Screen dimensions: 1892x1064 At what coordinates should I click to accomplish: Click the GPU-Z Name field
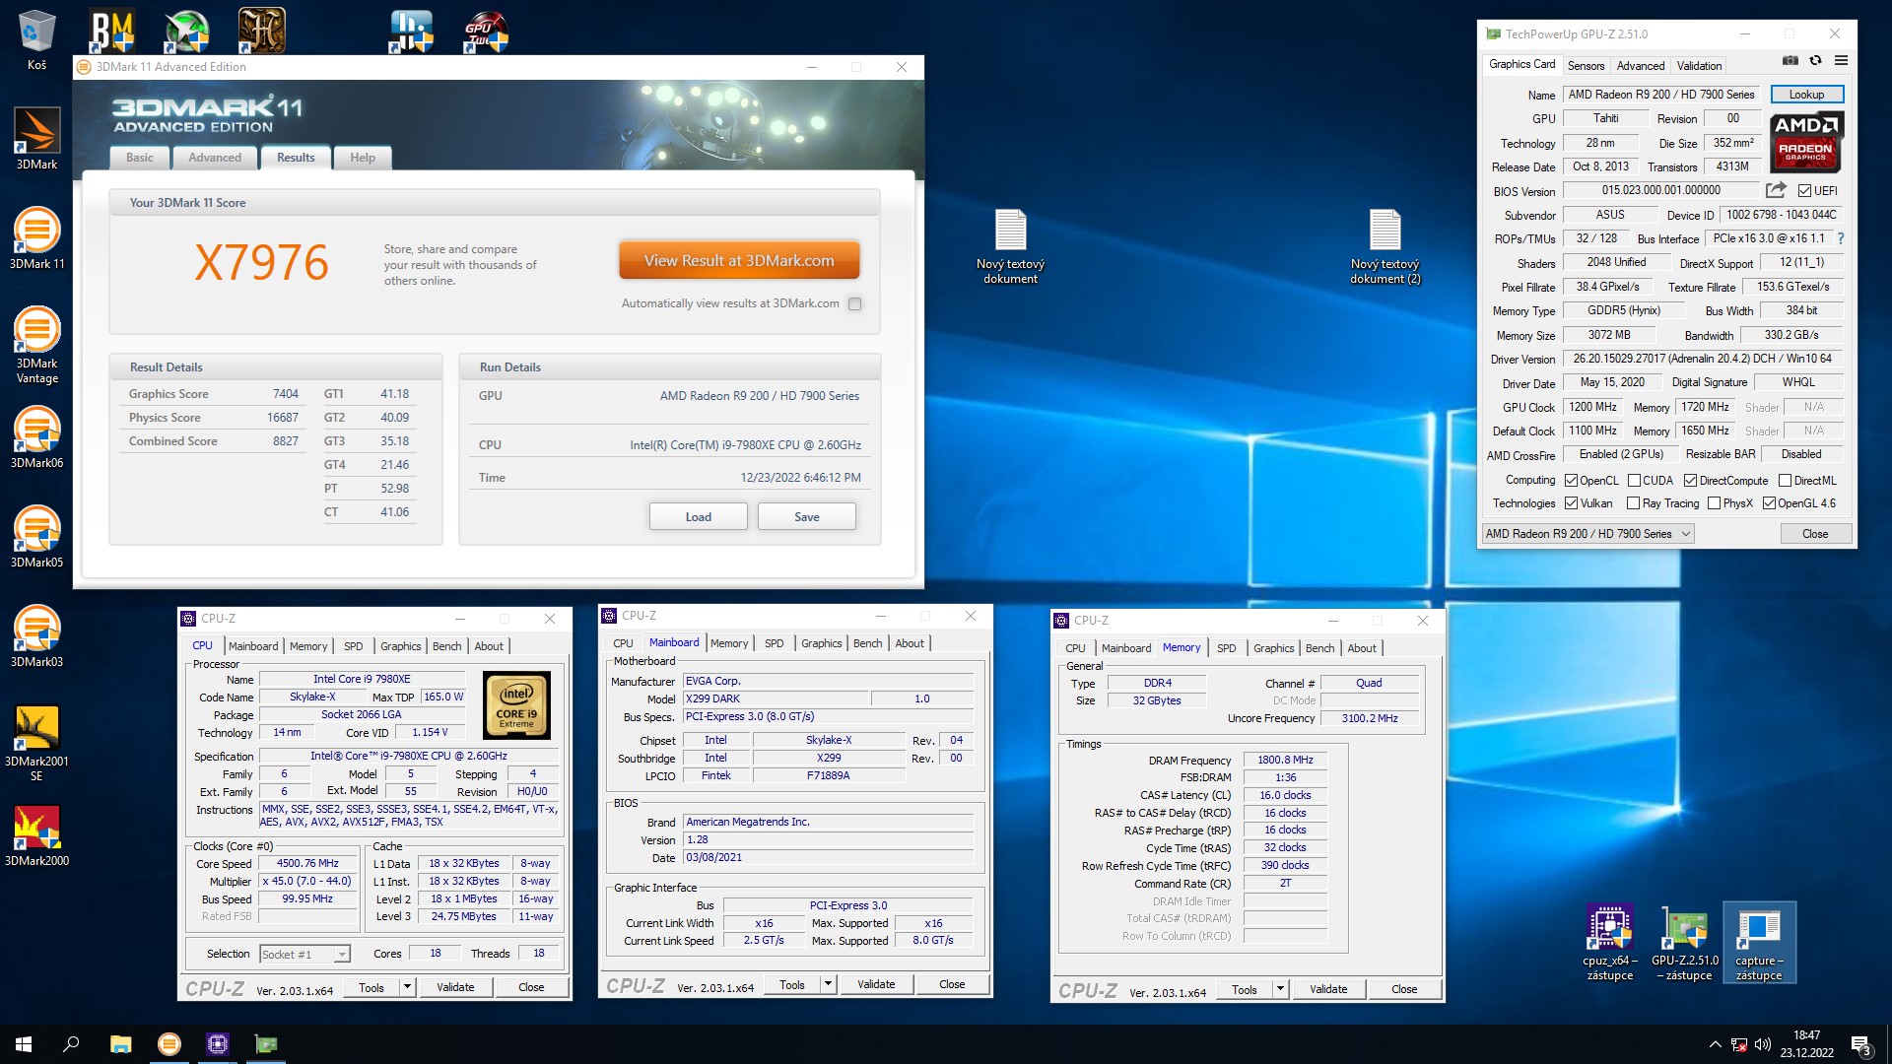pyautogui.click(x=1661, y=95)
